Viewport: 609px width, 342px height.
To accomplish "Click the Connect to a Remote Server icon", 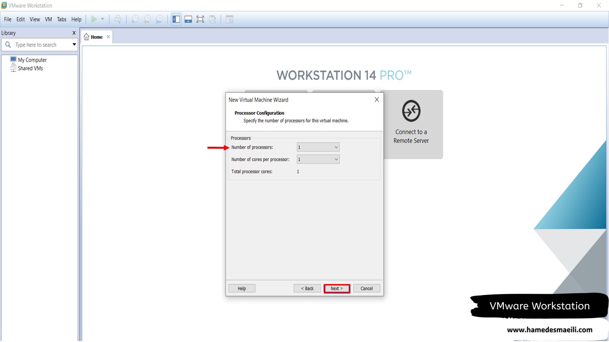I will [411, 111].
